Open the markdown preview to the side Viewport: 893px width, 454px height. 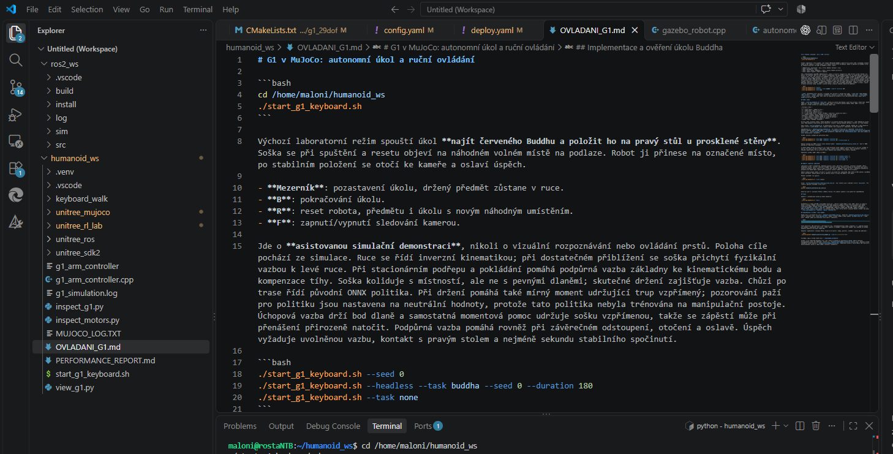821,30
